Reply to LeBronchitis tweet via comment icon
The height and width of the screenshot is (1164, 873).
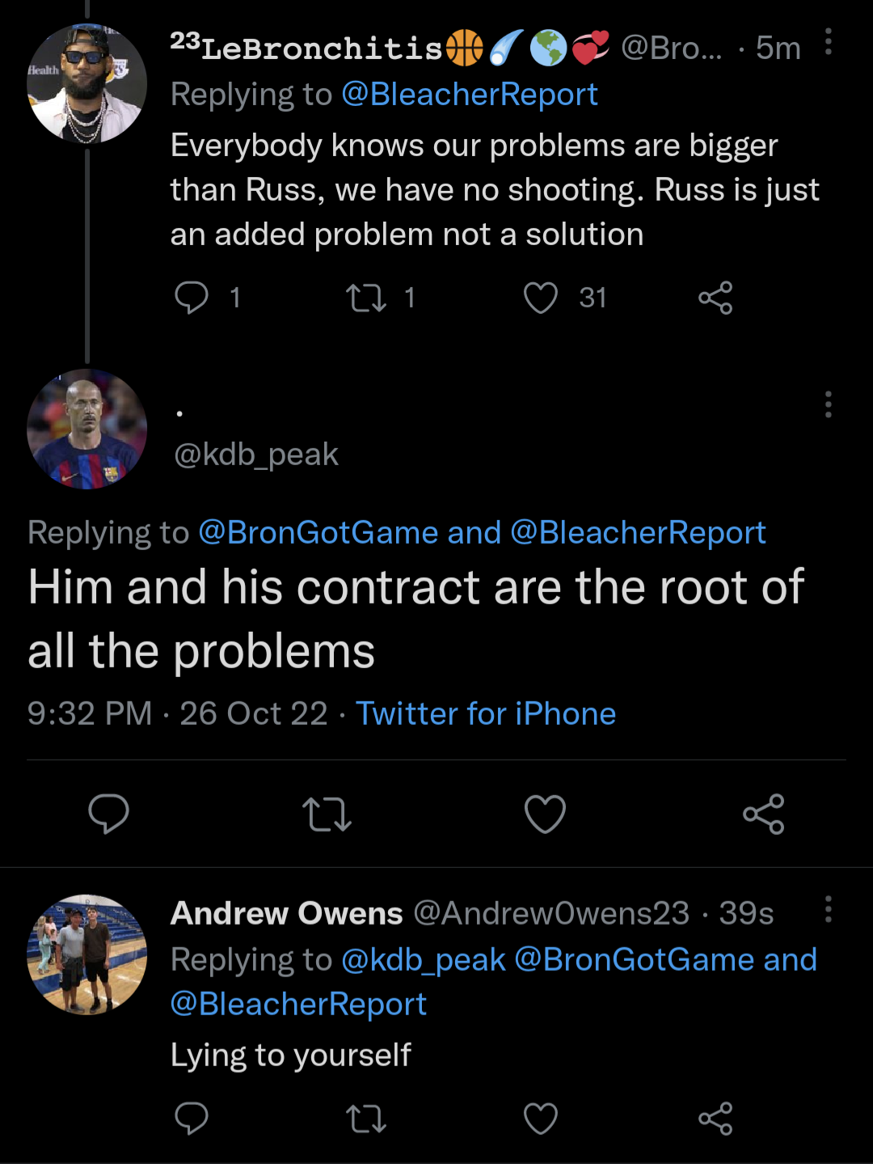192,298
